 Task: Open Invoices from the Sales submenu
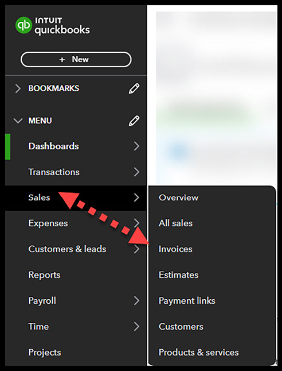175,249
